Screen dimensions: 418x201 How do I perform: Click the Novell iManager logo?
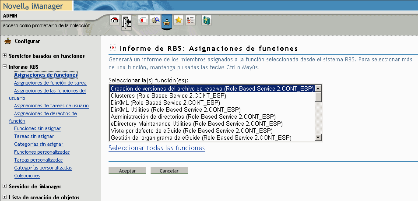tap(33, 6)
